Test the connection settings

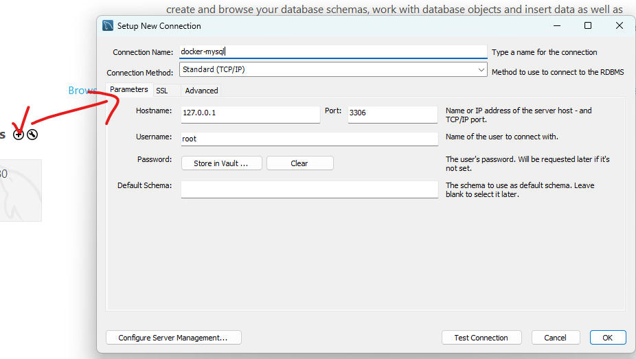[481, 338]
